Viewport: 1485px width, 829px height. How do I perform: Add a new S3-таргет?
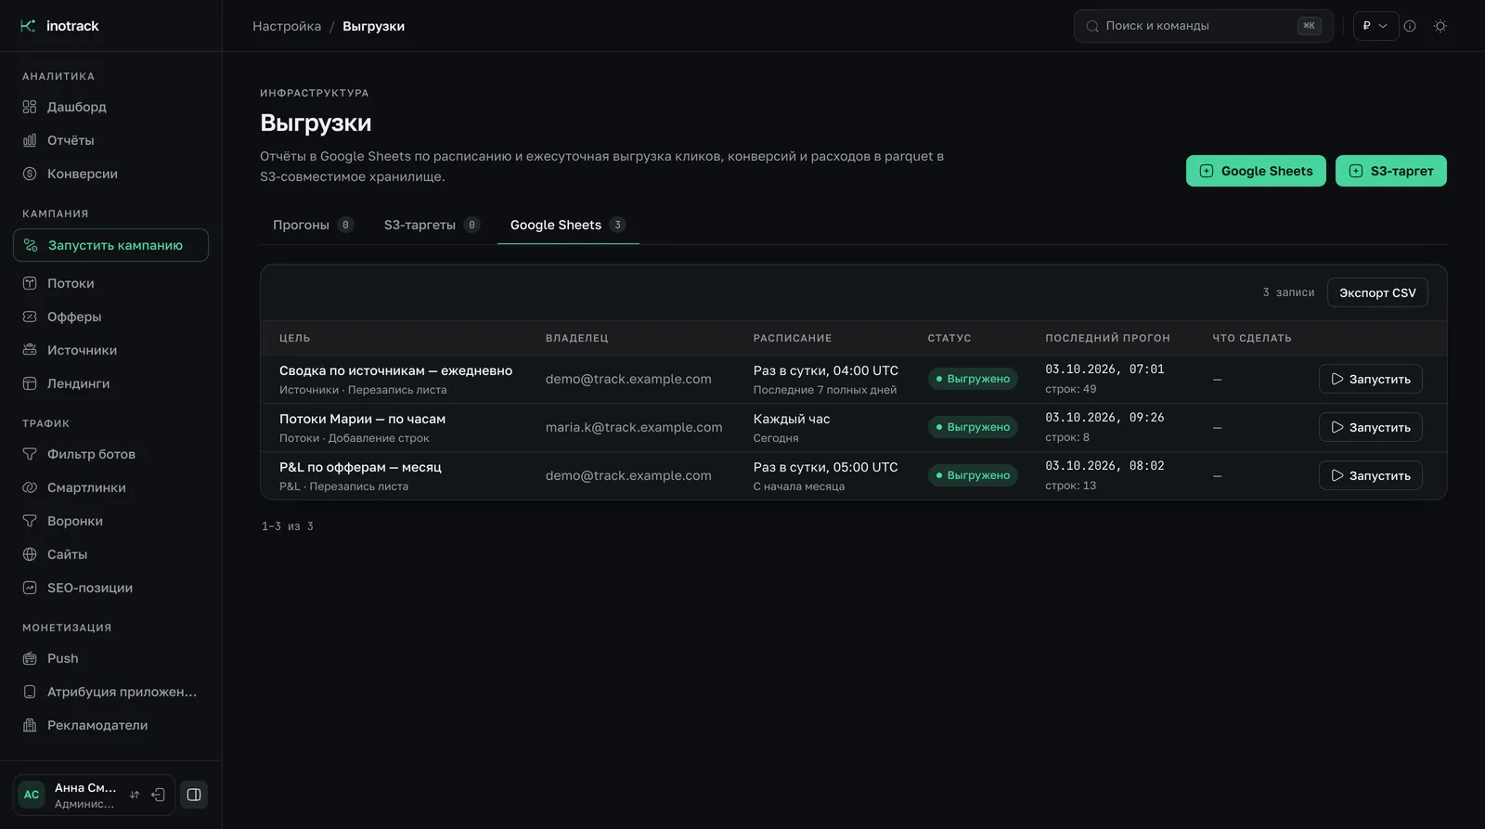coord(1390,171)
